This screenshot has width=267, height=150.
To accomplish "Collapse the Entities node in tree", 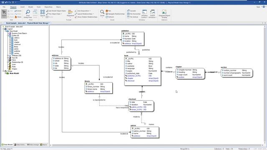I will click(x=8, y=35).
